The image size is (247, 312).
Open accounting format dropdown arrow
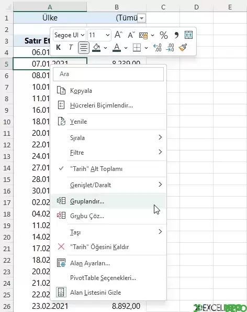pos(152,36)
